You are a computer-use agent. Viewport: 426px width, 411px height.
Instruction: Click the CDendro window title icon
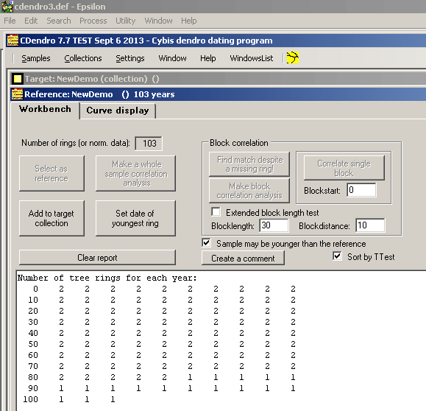coord(13,41)
